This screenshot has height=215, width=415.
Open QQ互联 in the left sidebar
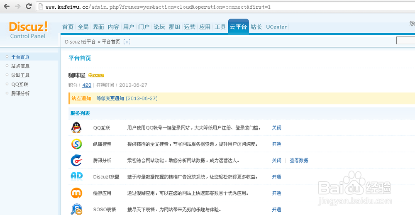click(20, 85)
